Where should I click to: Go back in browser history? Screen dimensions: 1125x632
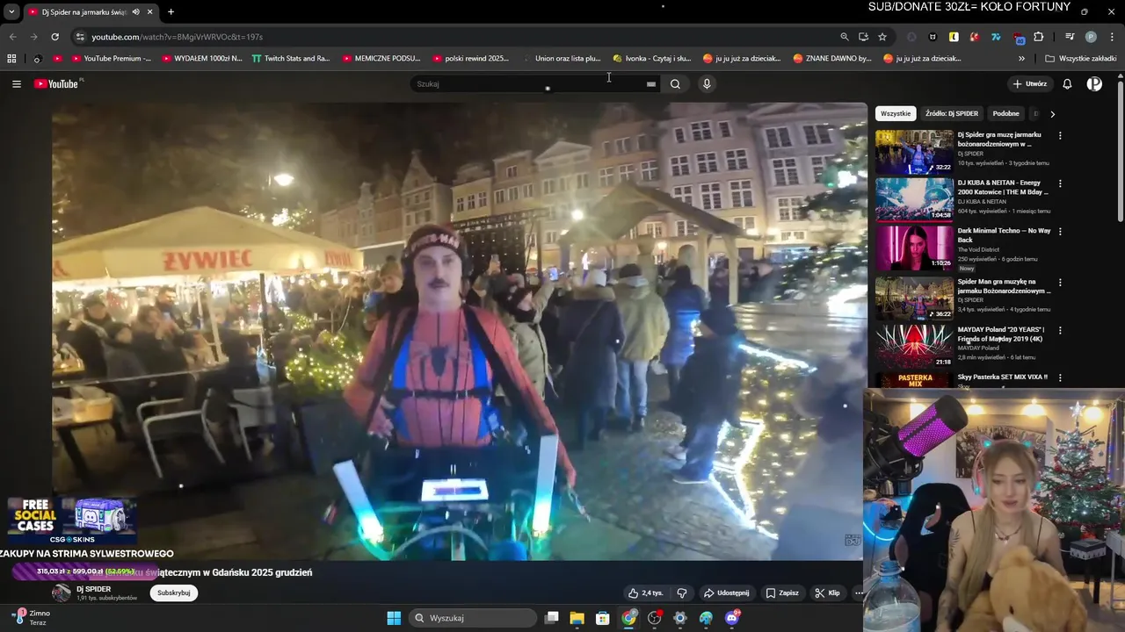click(12, 37)
